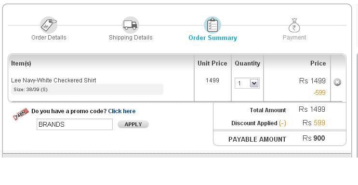Go to the Payment step label
This screenshot has height=185, width=358.
coord(294,38)
